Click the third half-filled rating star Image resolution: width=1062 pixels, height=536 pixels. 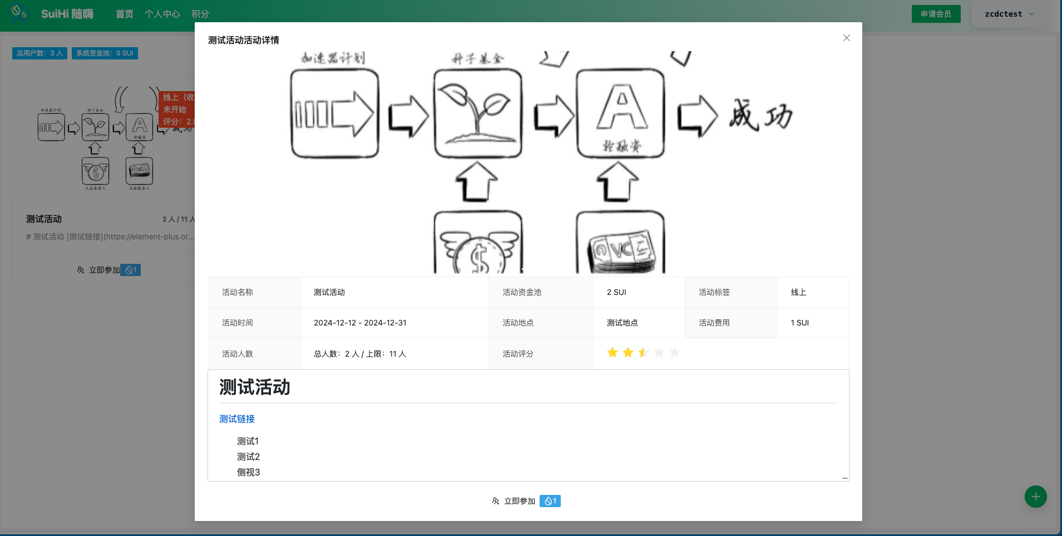[644, 353]
